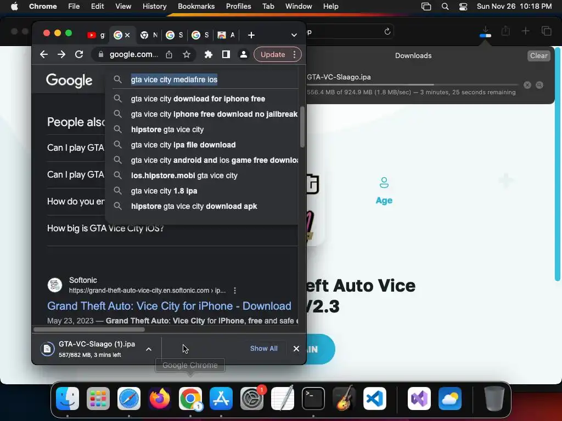Screen dimensions: 562x421
Task: Toggle Chrome side panel icon
Action: [226, 54]
